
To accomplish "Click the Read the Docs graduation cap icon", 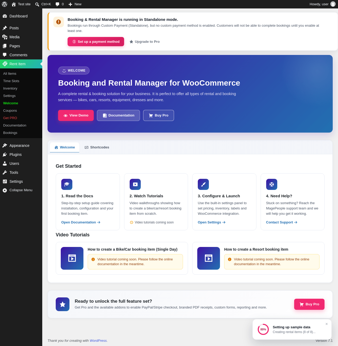I will (67, 184).
